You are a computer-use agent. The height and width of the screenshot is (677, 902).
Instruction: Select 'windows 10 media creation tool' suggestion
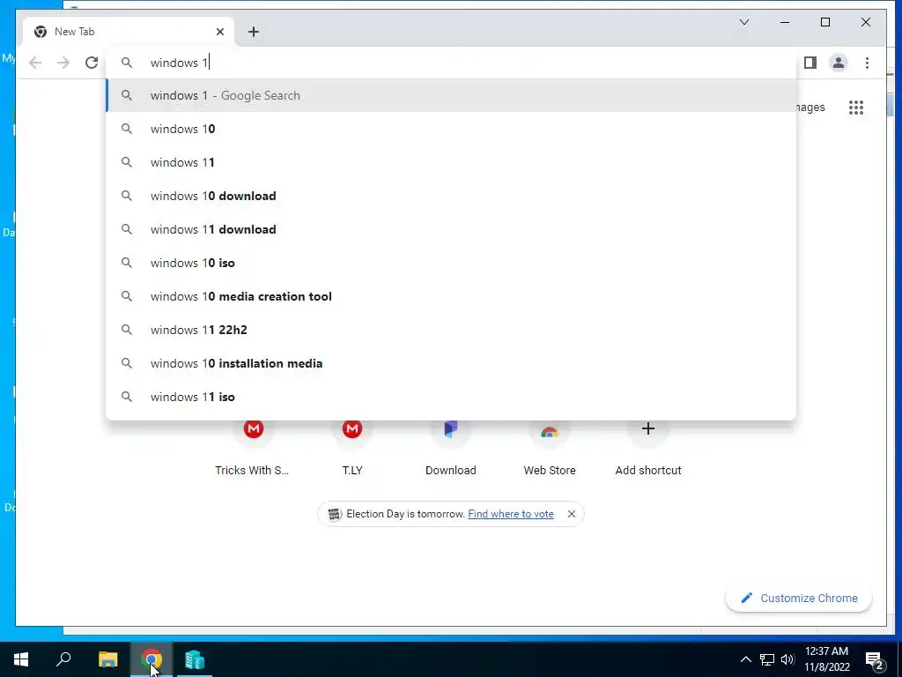(452, 296)
